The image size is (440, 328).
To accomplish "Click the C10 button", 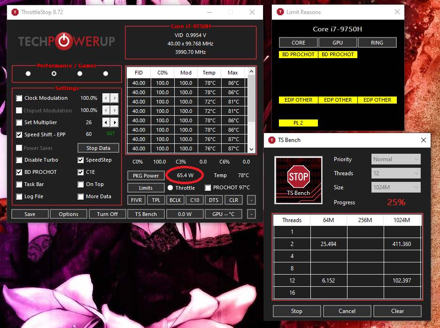I will click(x=195, y=200).
